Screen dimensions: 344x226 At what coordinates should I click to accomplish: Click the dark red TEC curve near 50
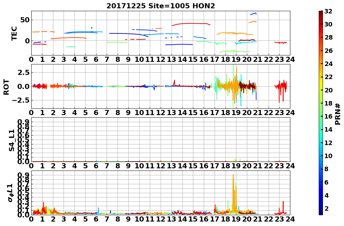coord(191,24)
